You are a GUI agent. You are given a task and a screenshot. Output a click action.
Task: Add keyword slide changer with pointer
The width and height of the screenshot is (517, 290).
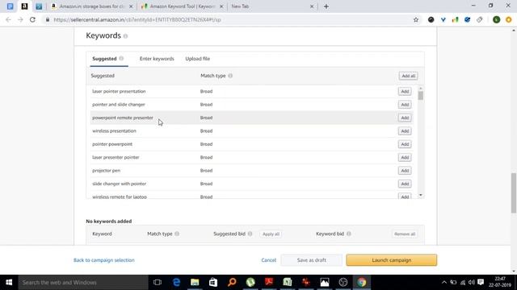pyautogui.click(x=405, y=184)
